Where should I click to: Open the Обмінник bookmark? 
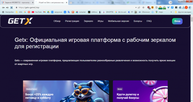coord(144,12)
